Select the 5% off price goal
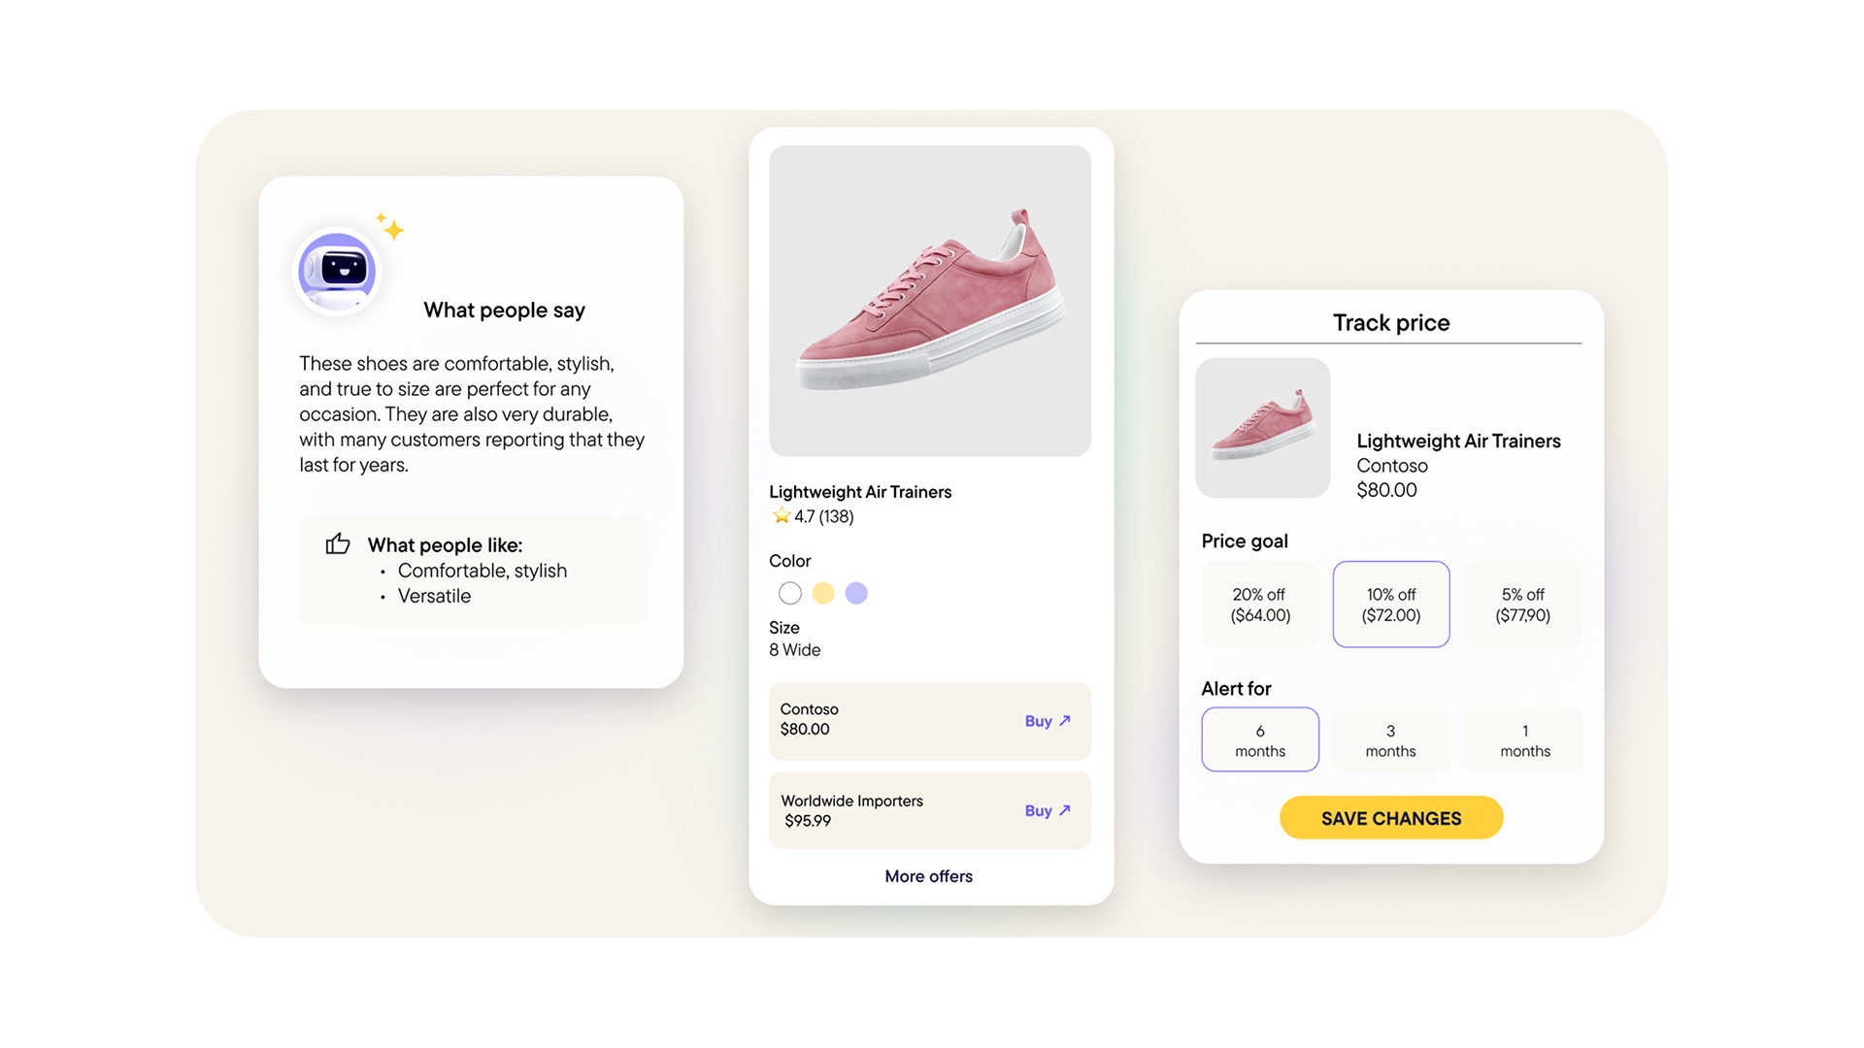The height and width of the screenshot is (1048, 1864). [x=1522, y=605]
